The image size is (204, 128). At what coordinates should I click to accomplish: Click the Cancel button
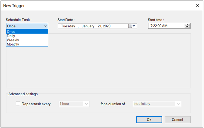click(177, 120)
